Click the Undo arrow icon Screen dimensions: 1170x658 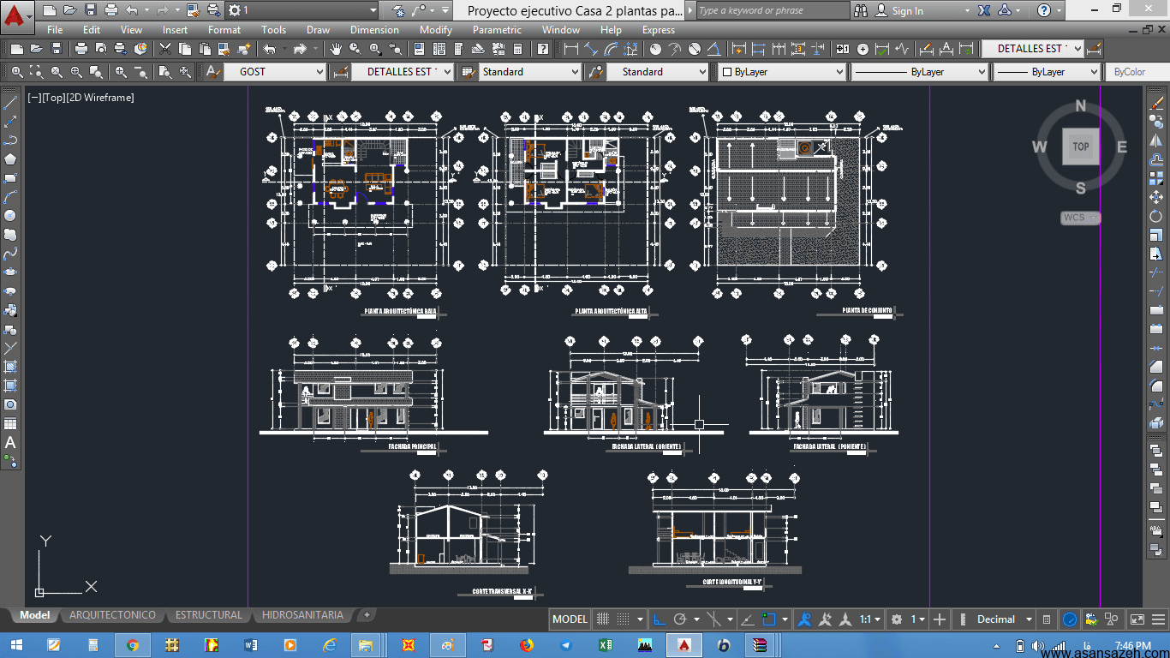(270, 49)
